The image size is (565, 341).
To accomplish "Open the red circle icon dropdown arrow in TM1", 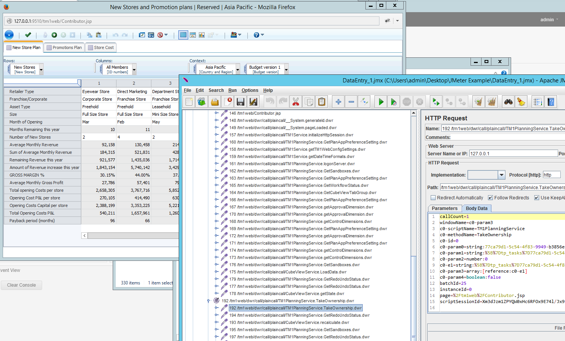I will (166, 35).
